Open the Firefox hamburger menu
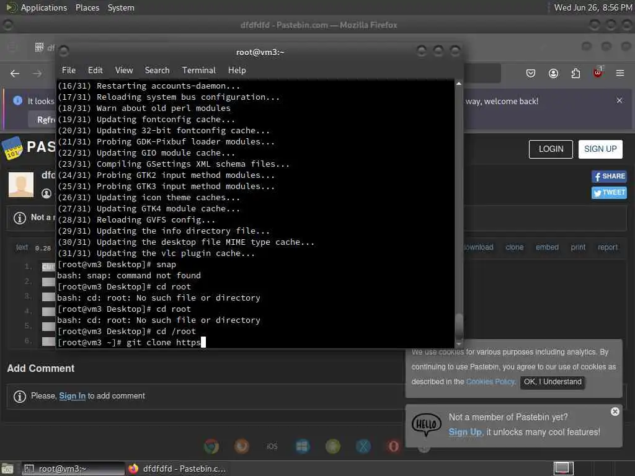The width and height of the screenshot is (635, 476). [620, 73]
